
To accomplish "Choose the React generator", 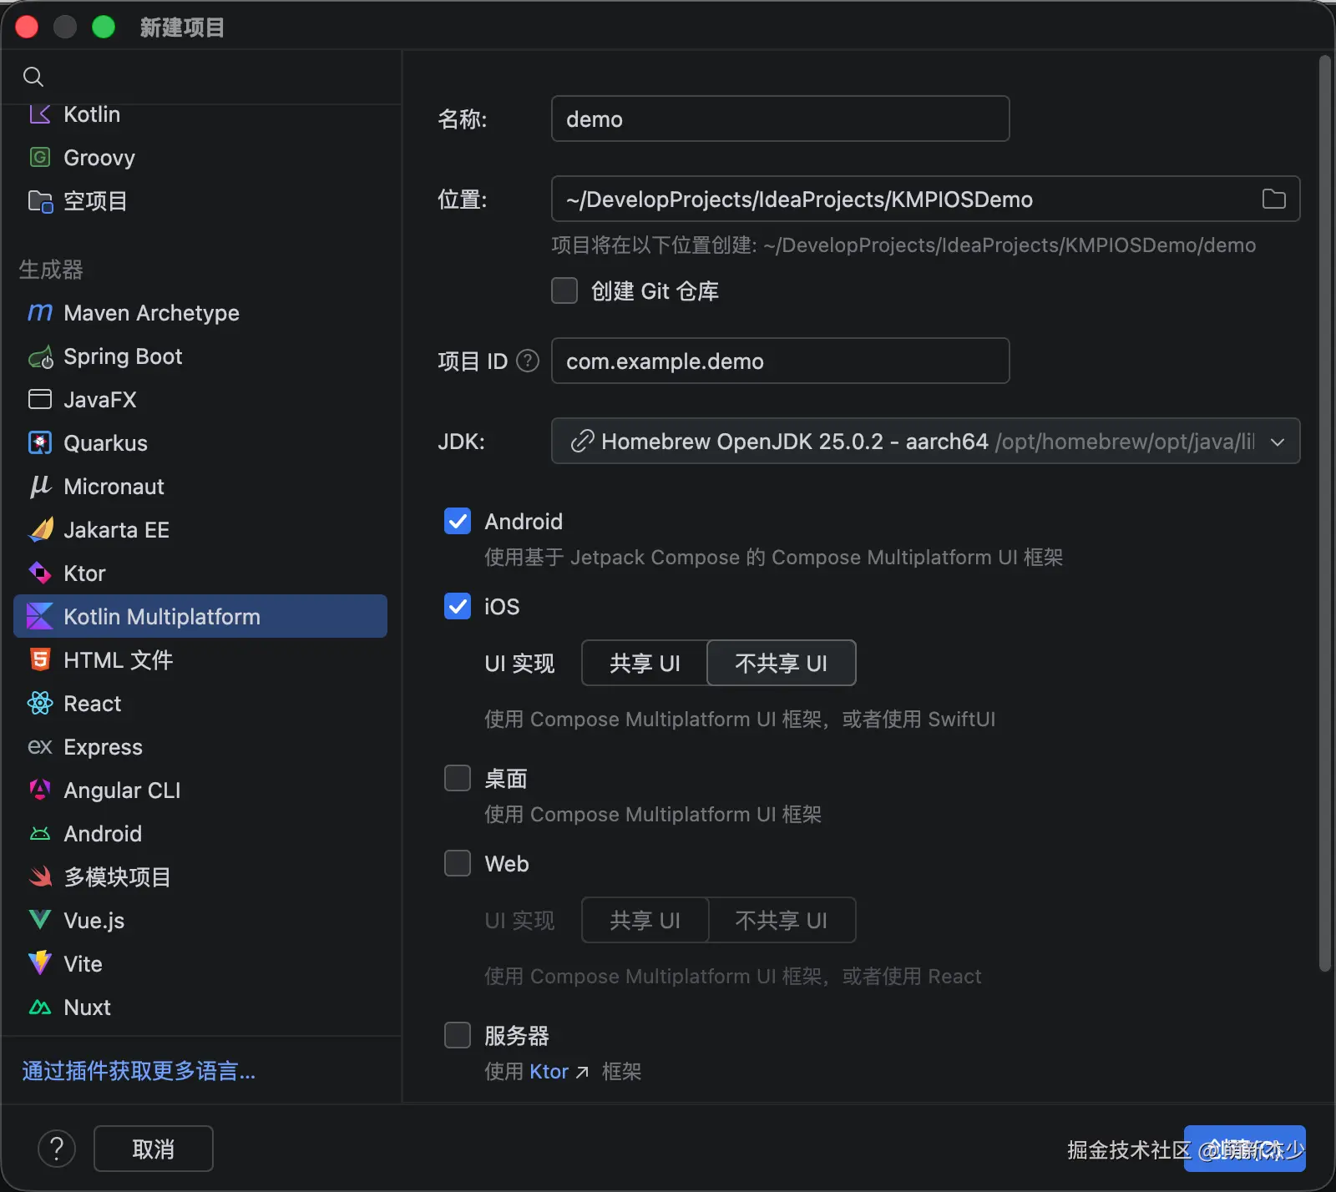I will pyautogui.click(x=200, y=704).
